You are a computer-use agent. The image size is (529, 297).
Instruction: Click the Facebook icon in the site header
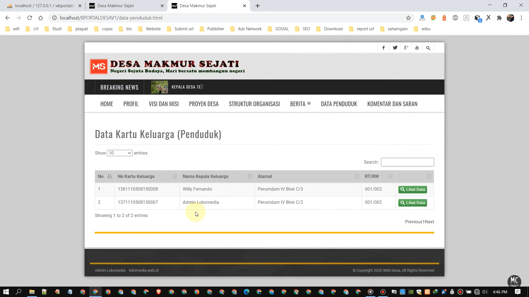[x=384, y=48]
